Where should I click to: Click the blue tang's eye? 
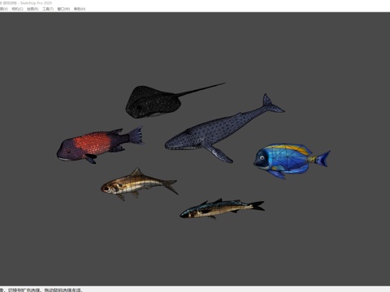[262, 157]
